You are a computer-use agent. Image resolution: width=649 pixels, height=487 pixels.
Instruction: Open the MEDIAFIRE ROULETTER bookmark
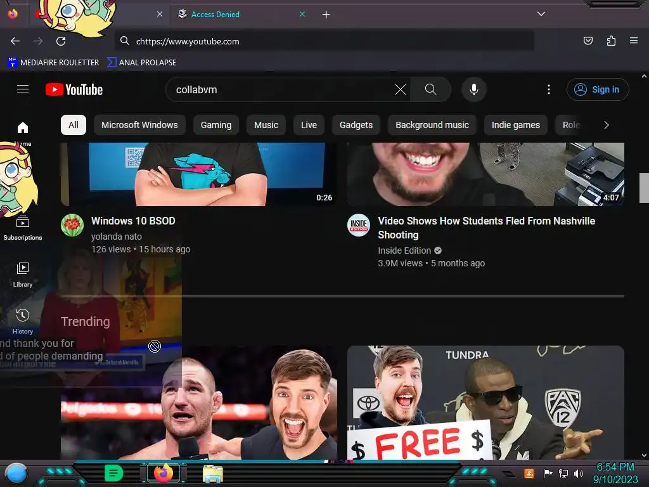53,63
